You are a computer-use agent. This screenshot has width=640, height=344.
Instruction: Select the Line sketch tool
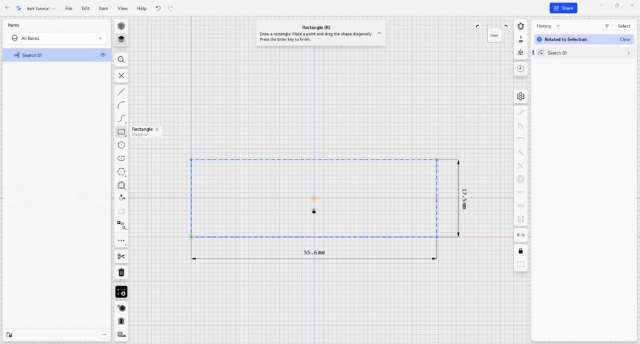pyautogui.click(x=121, y=91)
